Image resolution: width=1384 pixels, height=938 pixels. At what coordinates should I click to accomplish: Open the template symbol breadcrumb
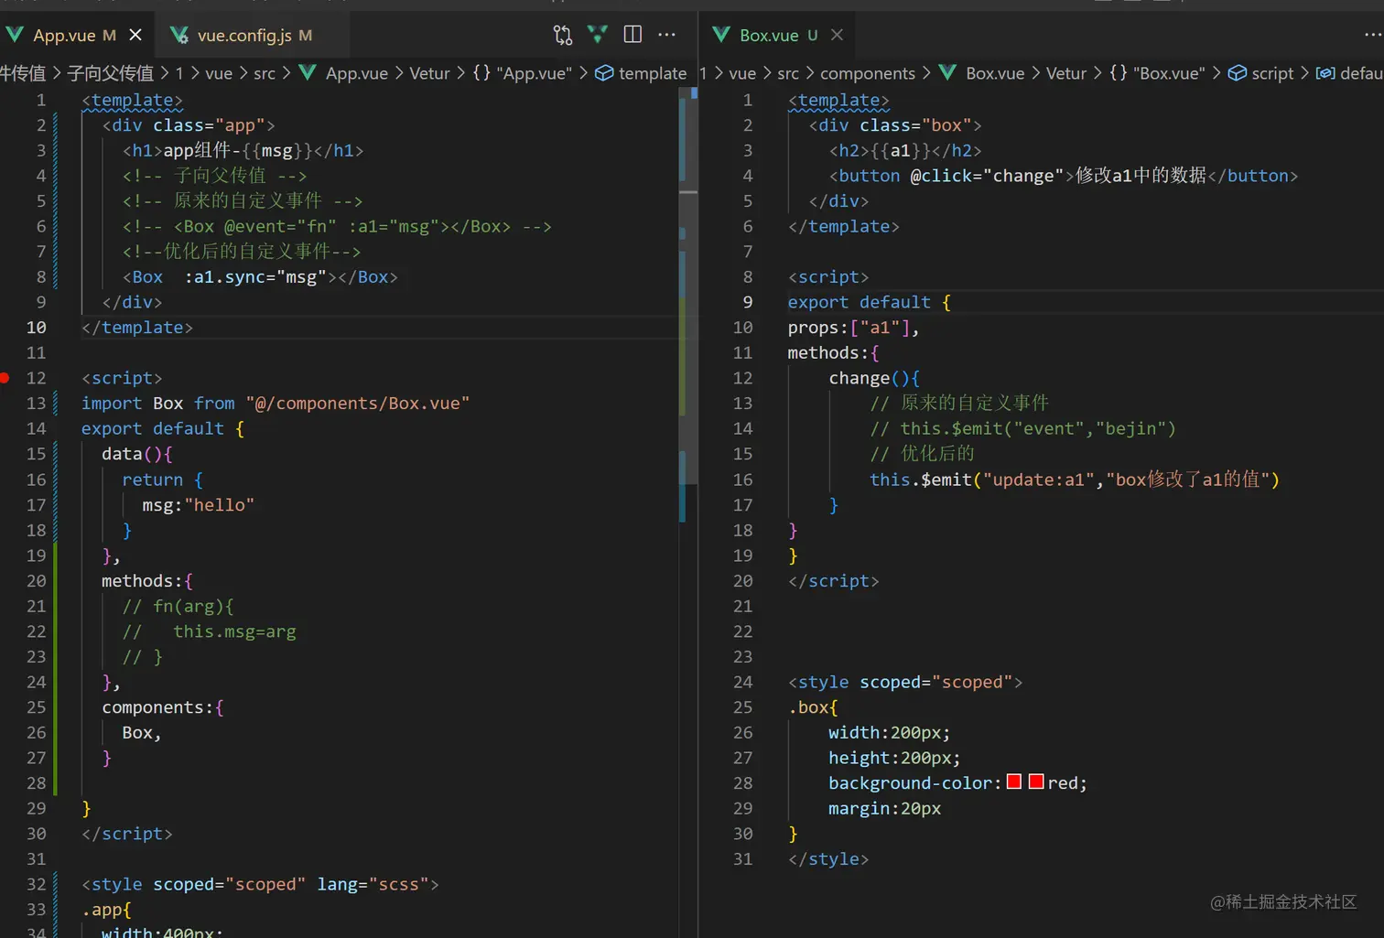(641, 73)
